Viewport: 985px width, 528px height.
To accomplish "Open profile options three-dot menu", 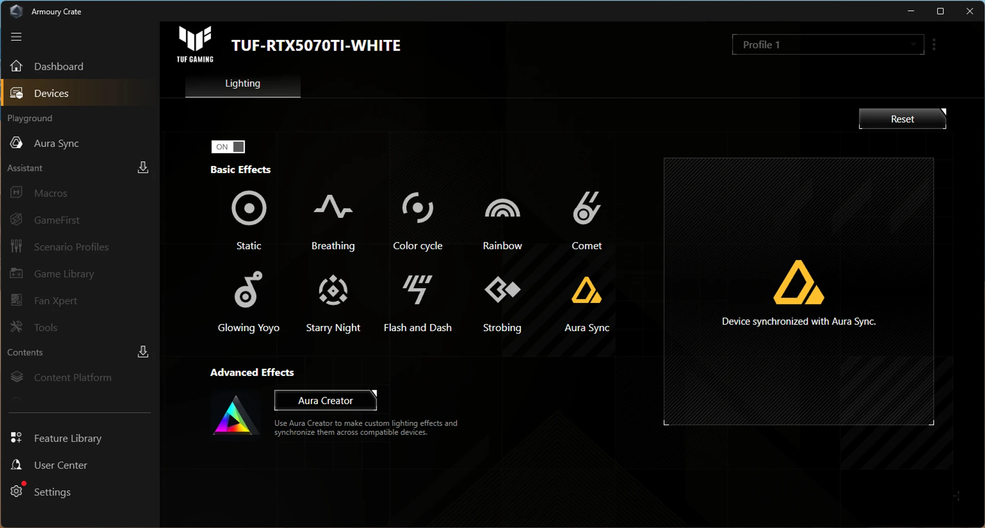I will coord(934,45).
